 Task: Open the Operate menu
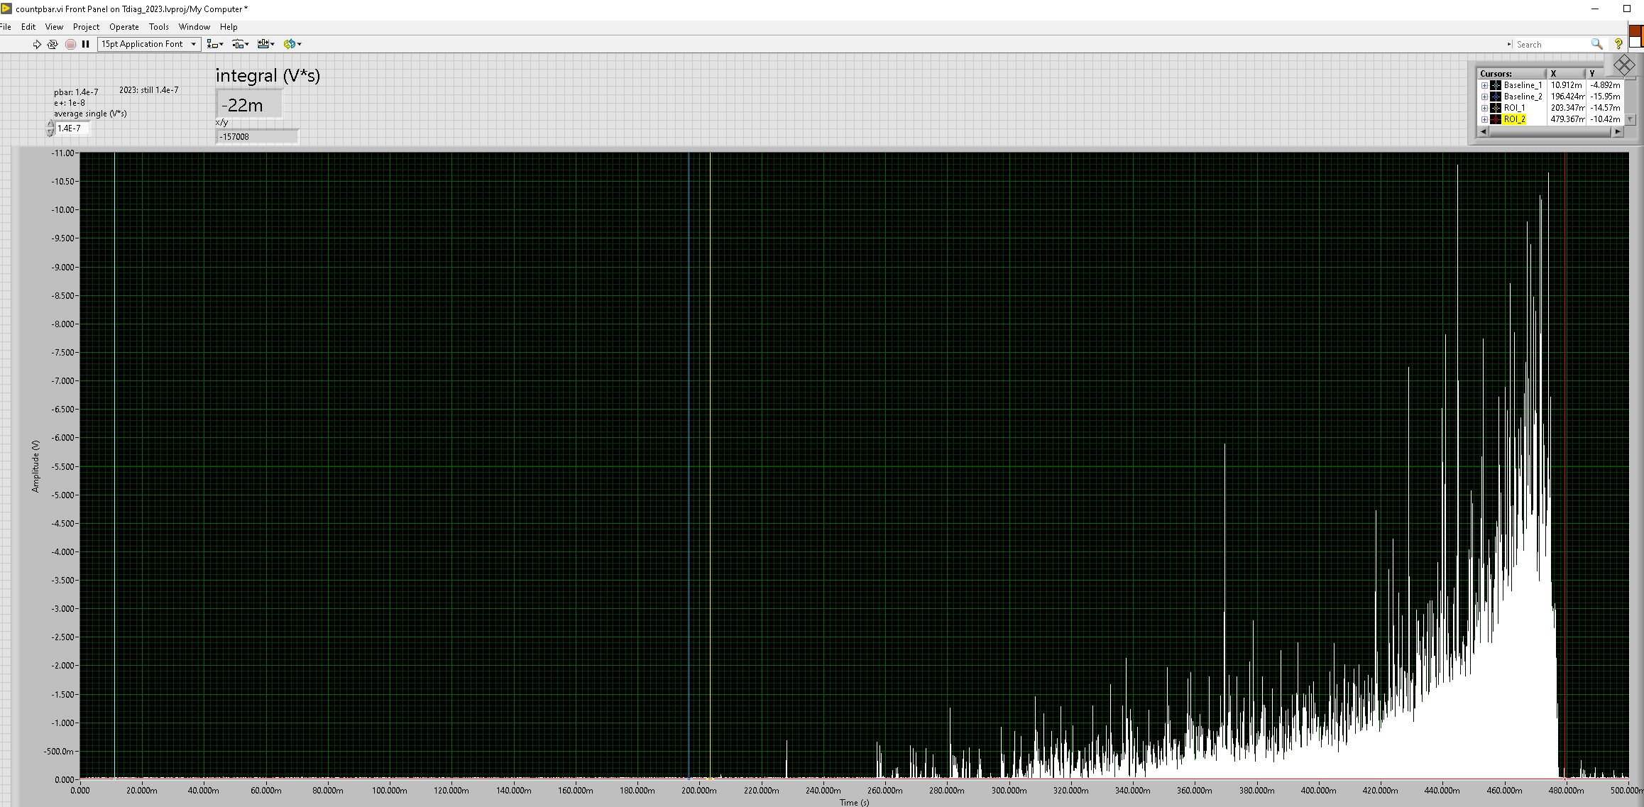(x=124, y=27)
